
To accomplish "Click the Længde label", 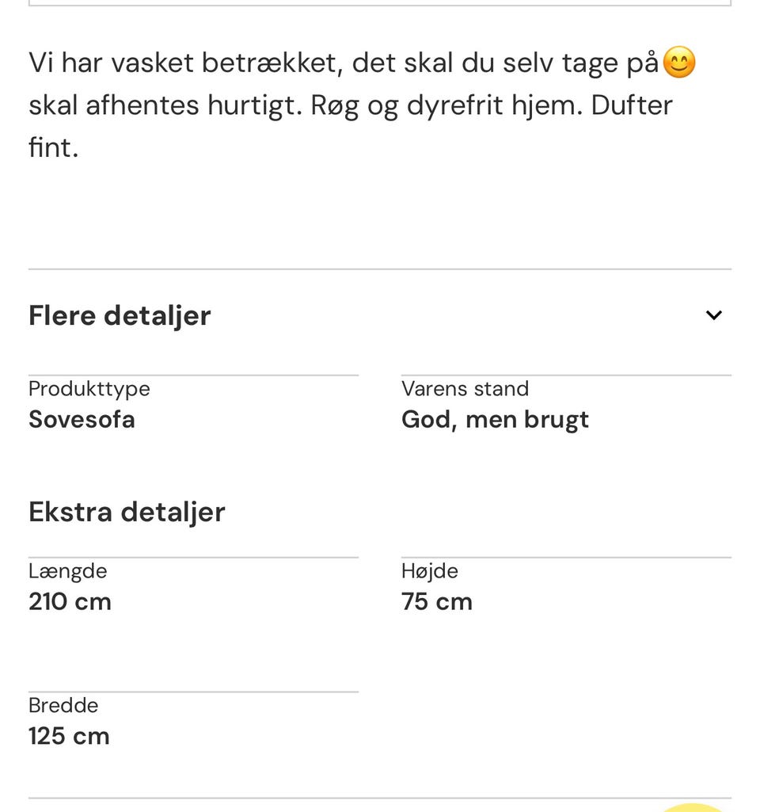I will click(67, 571).
